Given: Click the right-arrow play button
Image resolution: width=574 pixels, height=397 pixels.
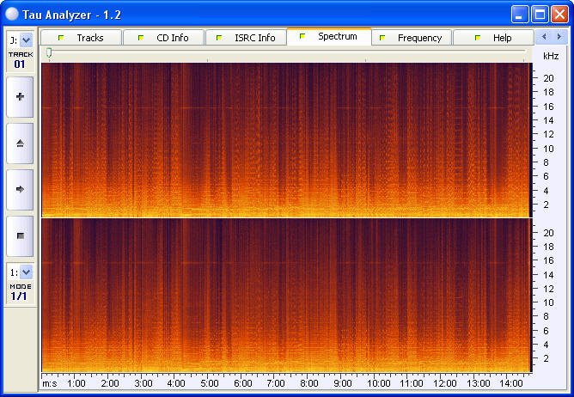Looking at the screenshot, I should click(x=20, y=189).
